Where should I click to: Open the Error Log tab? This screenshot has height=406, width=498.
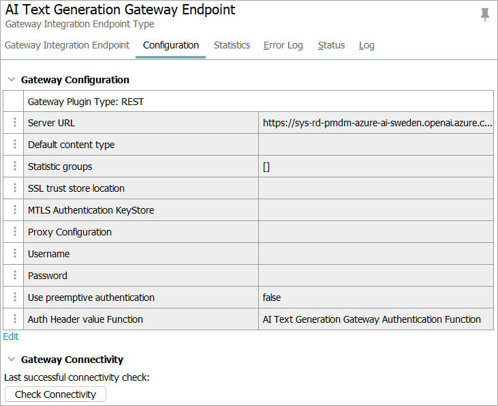coord(283,45)
